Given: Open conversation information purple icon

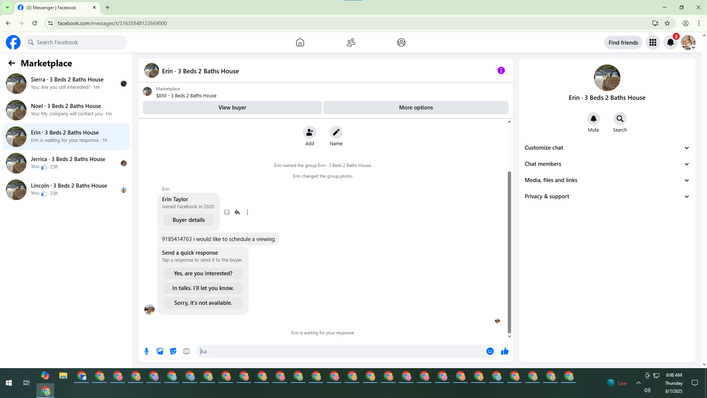Looking at the screenshot, I should [x=501, y=70].
